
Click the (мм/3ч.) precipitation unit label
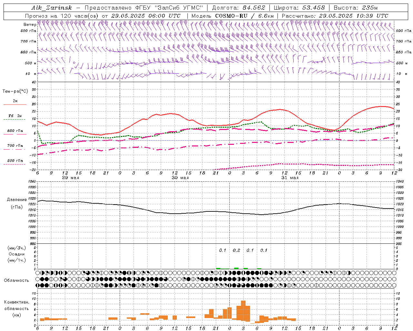pyautogui.click(x=17, y=248)
